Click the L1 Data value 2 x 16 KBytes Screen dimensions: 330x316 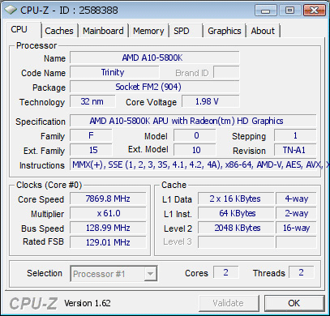coord(236,199)
